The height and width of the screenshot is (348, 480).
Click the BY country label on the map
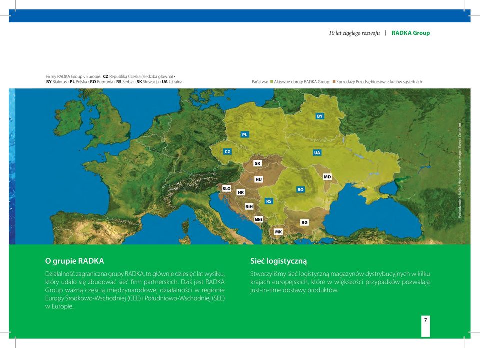pyautogui.click(x=320, y=116)
